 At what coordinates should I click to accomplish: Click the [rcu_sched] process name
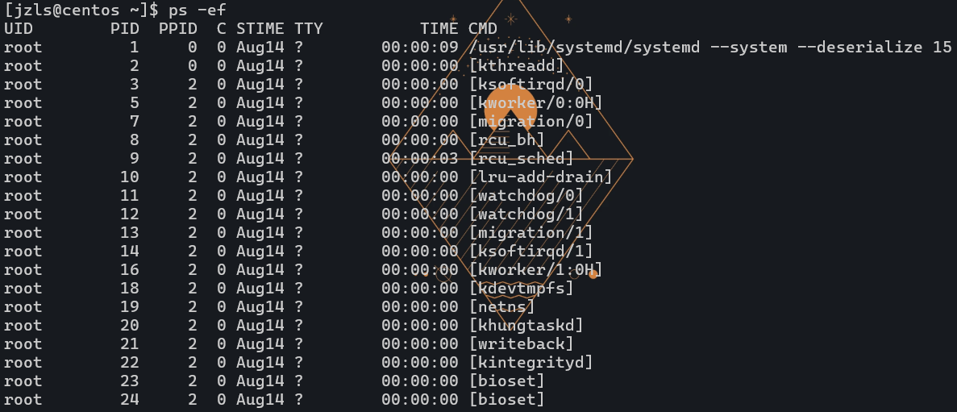(522, 159)
